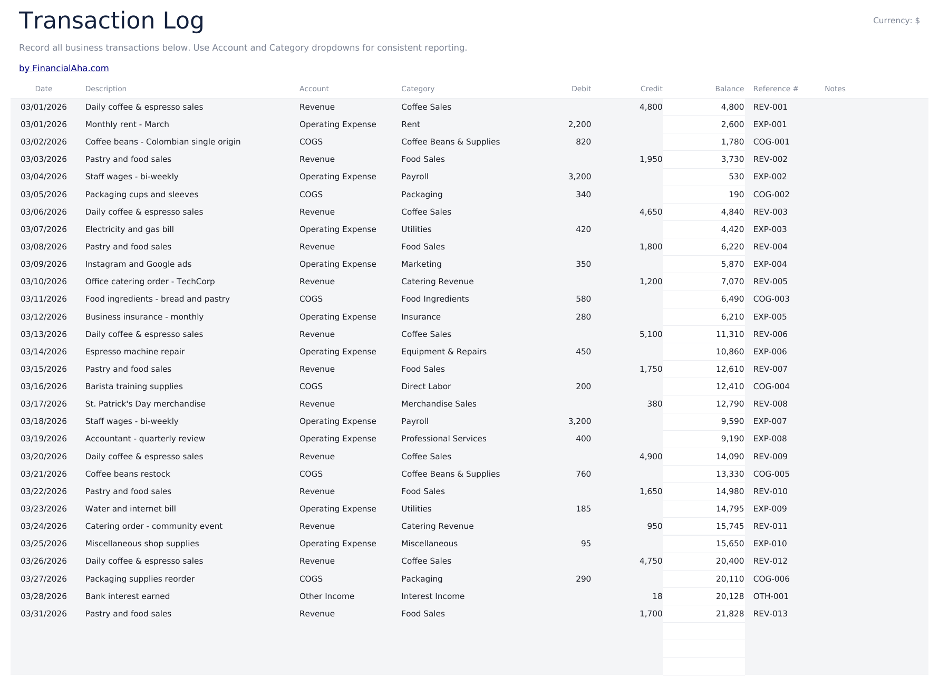Click Professional Services category cell
Image resolution: width=939 pixels, height=686 pixels.
[x=444, y=439]
